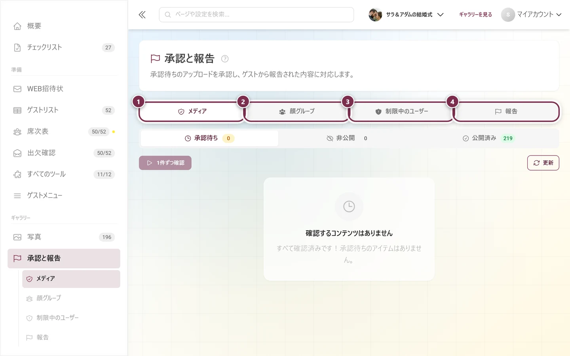Click the 確認するコンテンツはありません heading
The image size is (570, 356).
(x=349, y=233)
